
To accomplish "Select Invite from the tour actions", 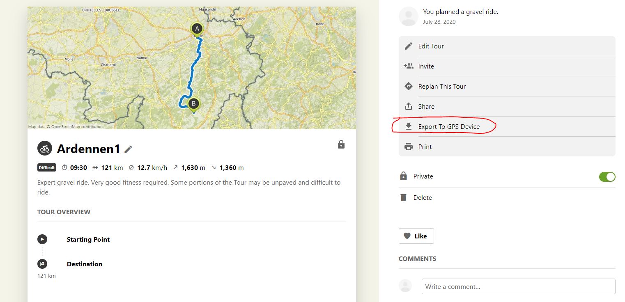I will pos(426,66).
